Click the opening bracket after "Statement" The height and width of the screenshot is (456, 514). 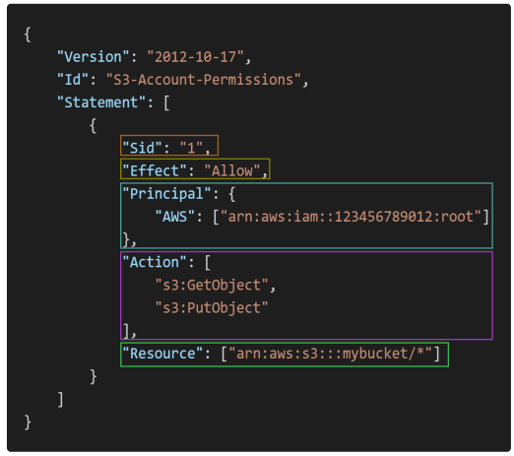click(166, 102)
